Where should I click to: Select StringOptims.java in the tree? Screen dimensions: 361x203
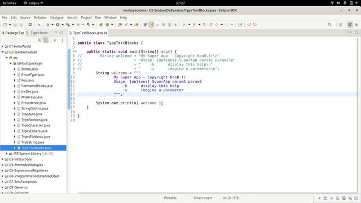pyautogui.click(x=34, y=108)
